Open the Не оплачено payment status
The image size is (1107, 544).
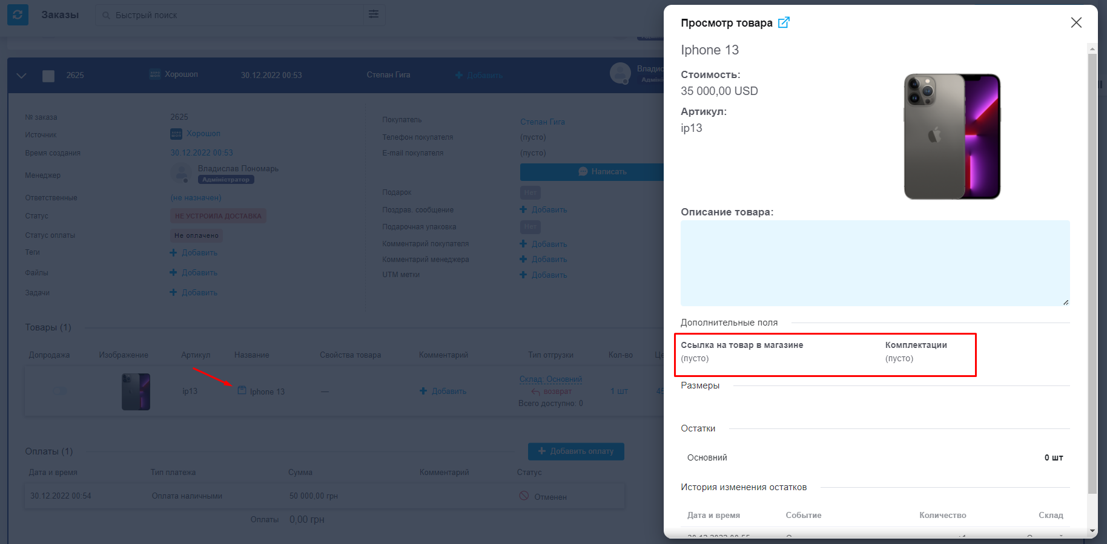tap(196, 235)
